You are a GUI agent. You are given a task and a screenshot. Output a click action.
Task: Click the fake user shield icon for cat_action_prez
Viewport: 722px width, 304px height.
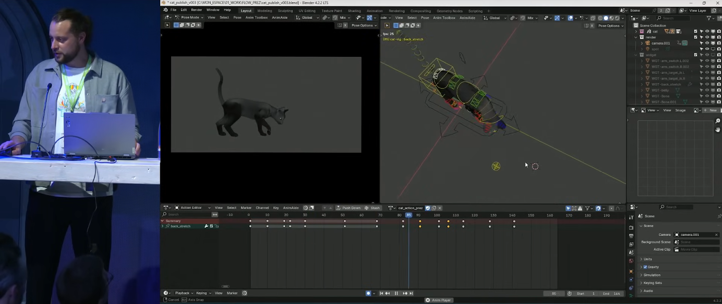point(428,208)
